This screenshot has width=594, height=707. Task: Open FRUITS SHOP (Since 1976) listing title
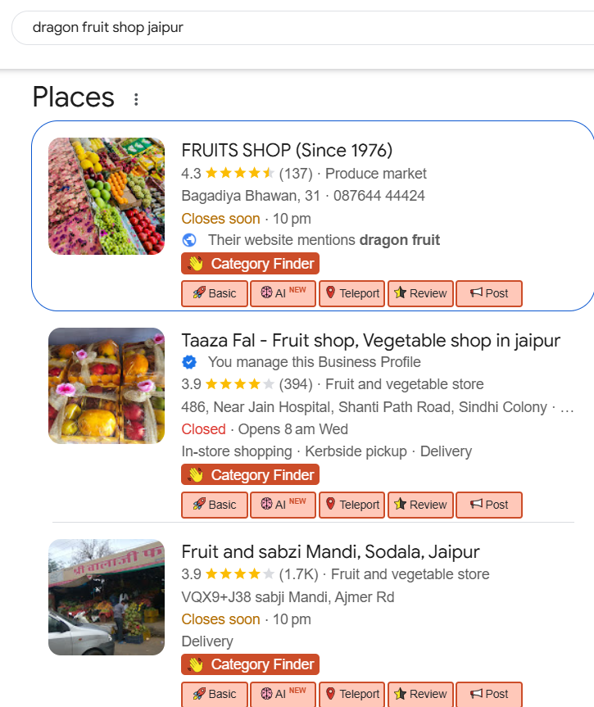pyautogui.click(x=287, y=151)
